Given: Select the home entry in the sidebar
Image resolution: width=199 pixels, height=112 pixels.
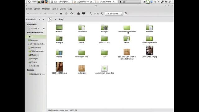Looking at the screenshot, I should click(x=36, y=37).
